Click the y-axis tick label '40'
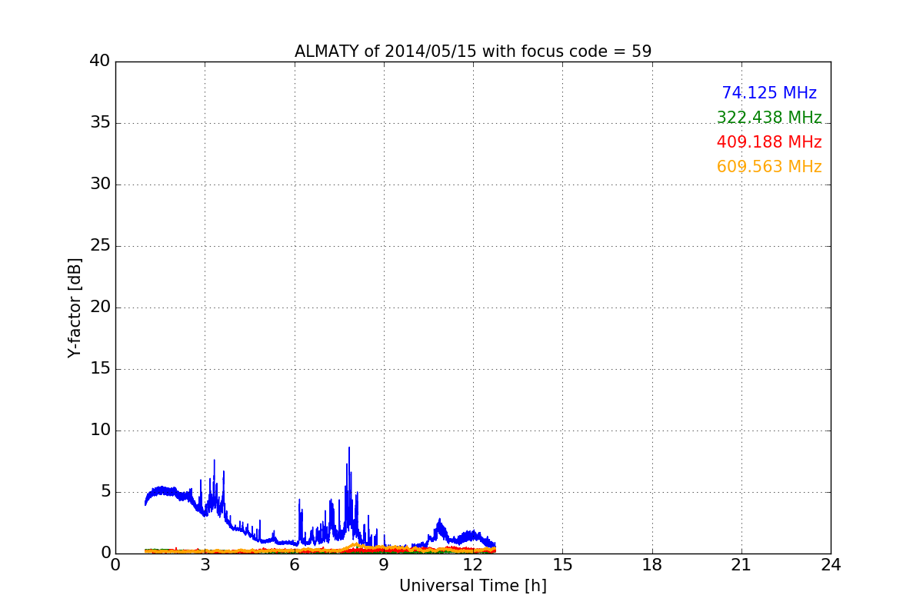 click(100, 61)
